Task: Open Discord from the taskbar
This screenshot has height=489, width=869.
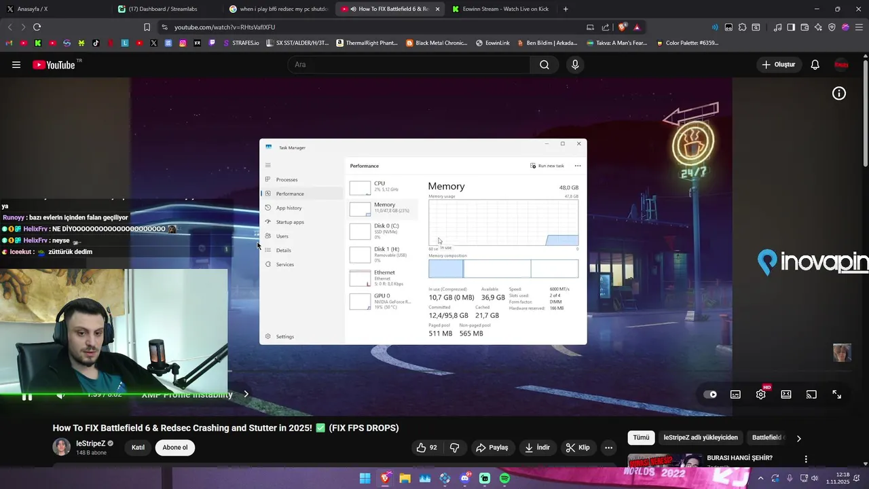Action: point(465,478)
